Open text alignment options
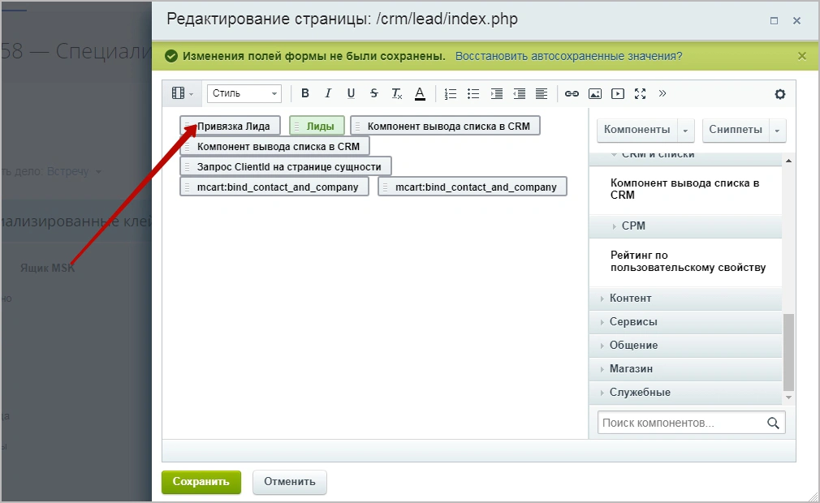820x503 pixels. 542,93
